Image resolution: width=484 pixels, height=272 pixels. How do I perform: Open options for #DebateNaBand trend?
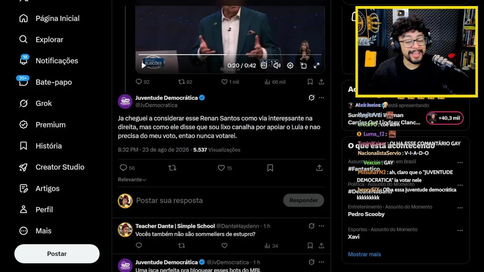[460, 185]
